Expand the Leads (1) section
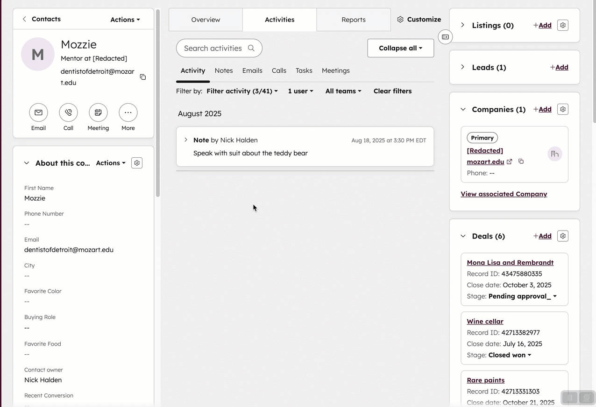The height and width of the screenshot is (407, 596). click(x=463, y=67)
